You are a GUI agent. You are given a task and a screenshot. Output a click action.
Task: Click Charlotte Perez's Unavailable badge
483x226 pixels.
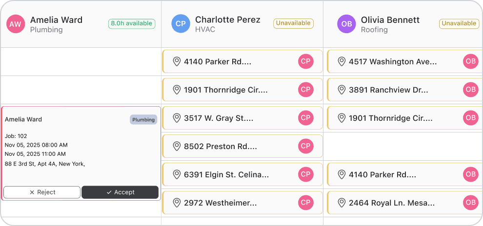click(294, 23)
